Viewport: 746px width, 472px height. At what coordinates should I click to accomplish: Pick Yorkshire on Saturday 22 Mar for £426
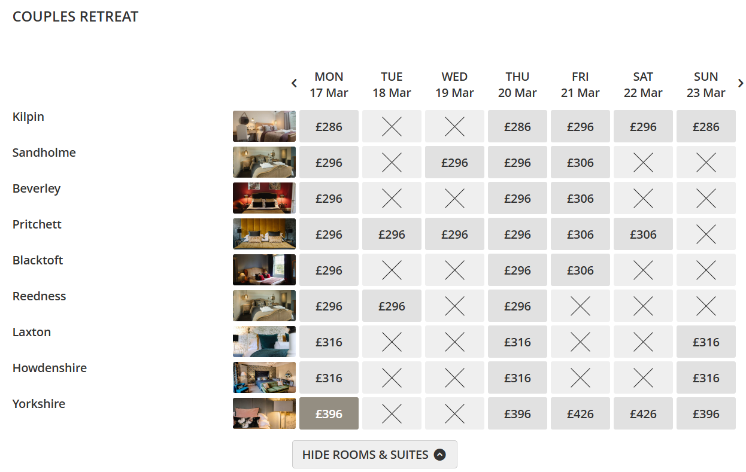click(643, 413)
